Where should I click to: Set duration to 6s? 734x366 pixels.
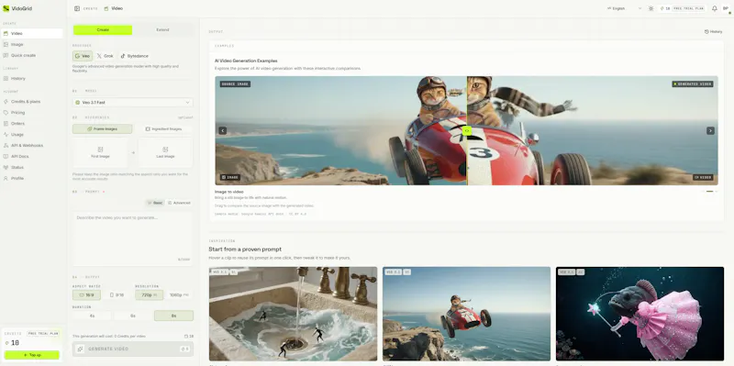click(x=133, y=316)
